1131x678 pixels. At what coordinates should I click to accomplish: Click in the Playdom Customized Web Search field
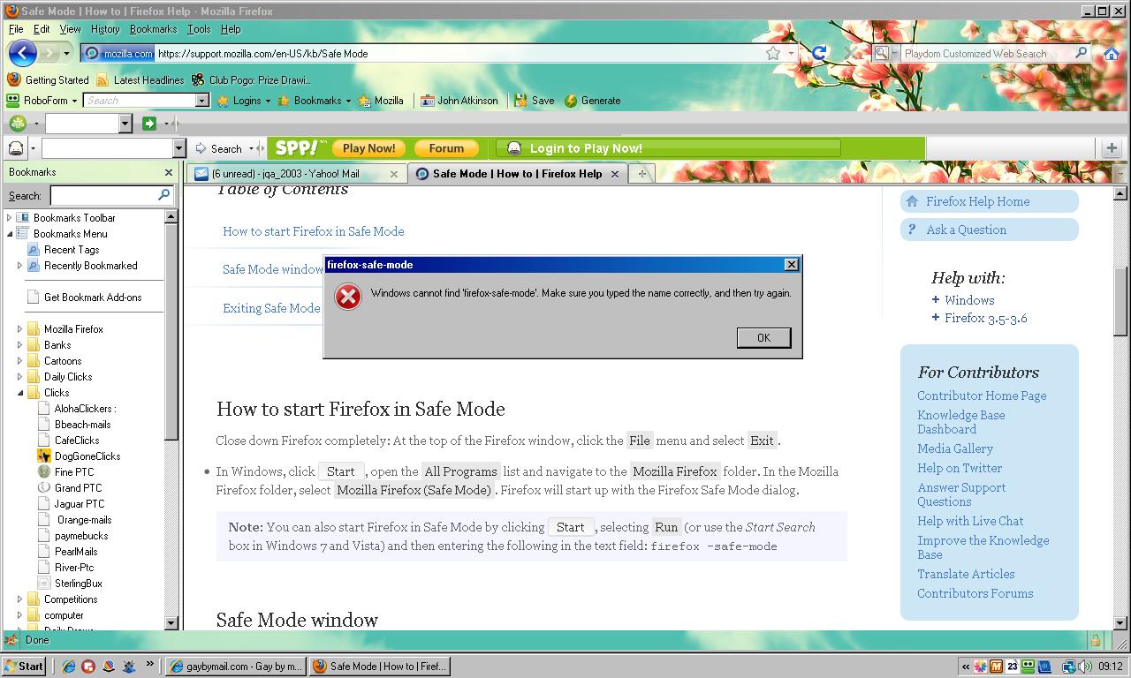(x=986, y=53)
